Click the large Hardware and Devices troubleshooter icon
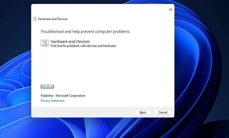 coord(44,43)
